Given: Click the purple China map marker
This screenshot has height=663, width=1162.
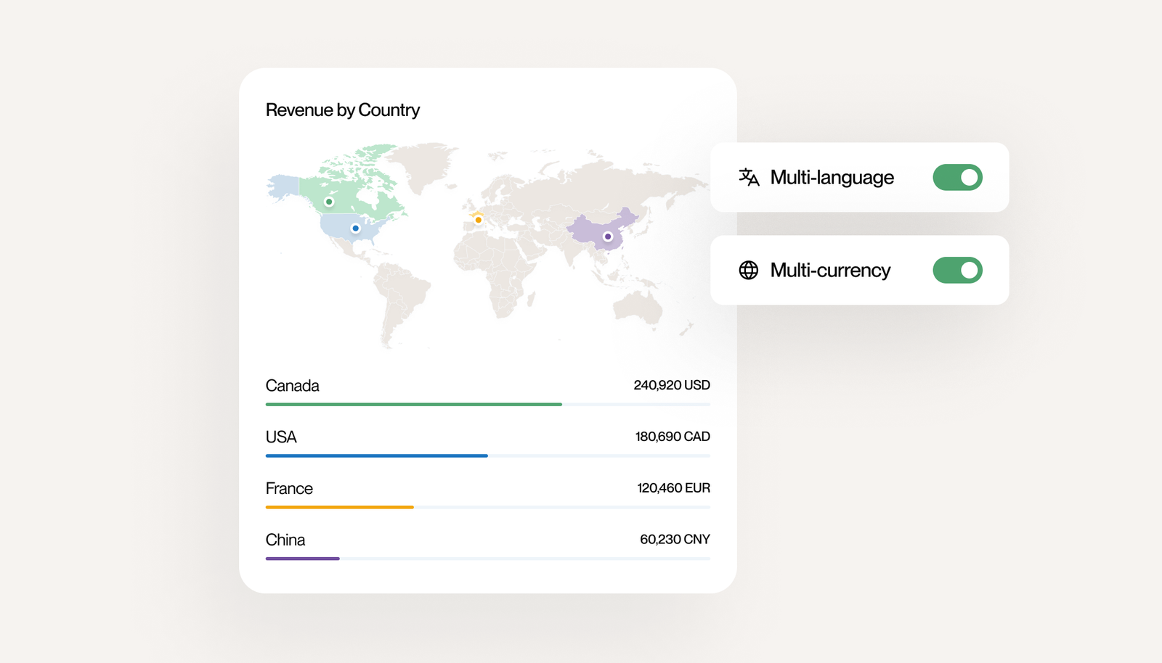Looking at the screenshot, I should 608,236.
